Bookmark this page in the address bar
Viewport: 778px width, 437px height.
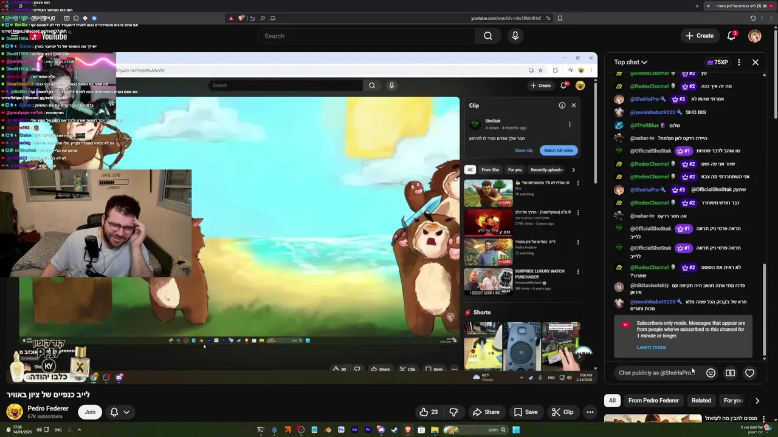(x=560, y=18)
